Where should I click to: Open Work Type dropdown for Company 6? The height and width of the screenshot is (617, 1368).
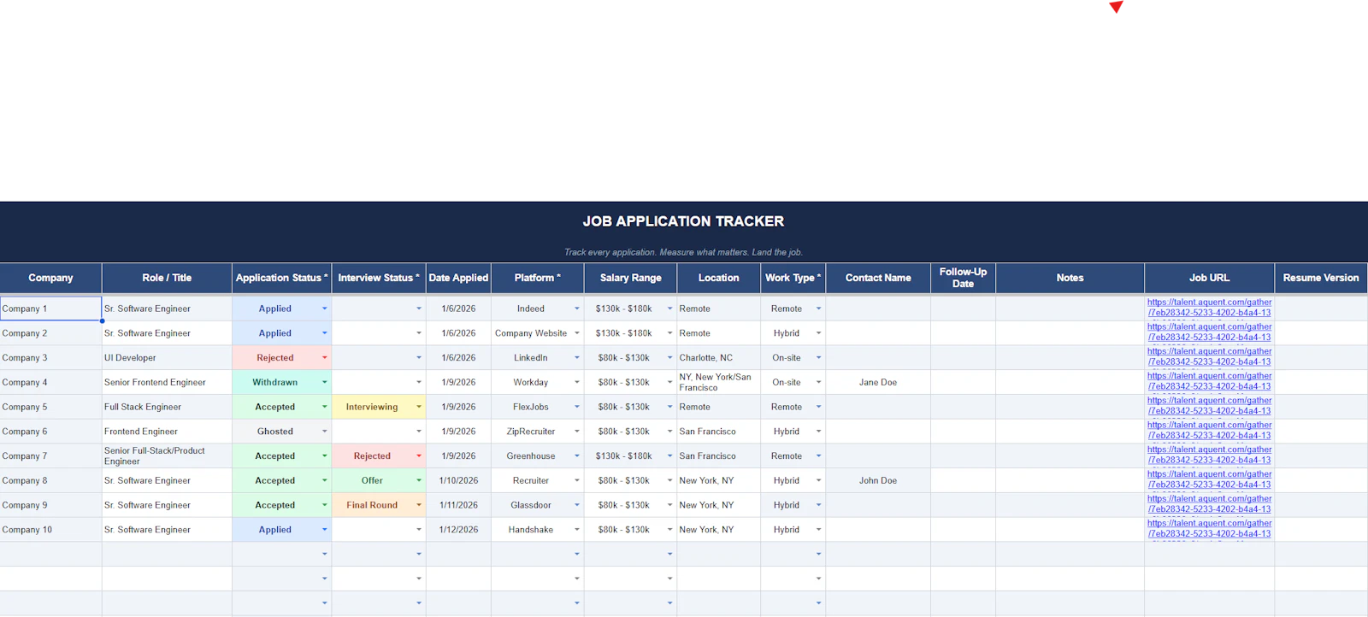coord(818,432)
